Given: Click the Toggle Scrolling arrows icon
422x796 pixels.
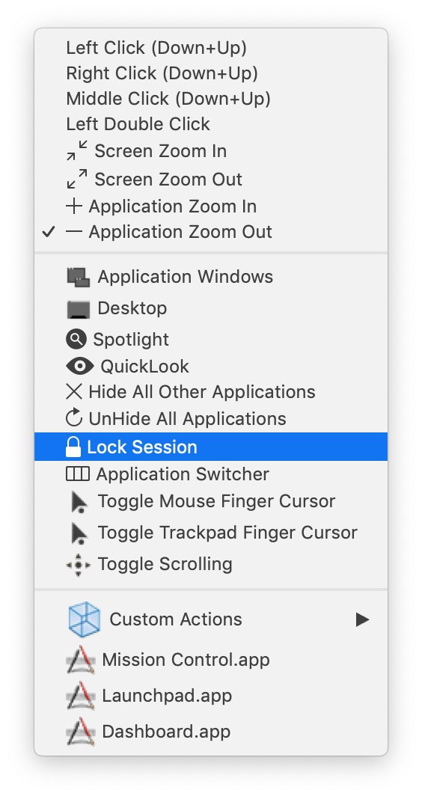Looking at the screenshot, I should coord(79,564).
